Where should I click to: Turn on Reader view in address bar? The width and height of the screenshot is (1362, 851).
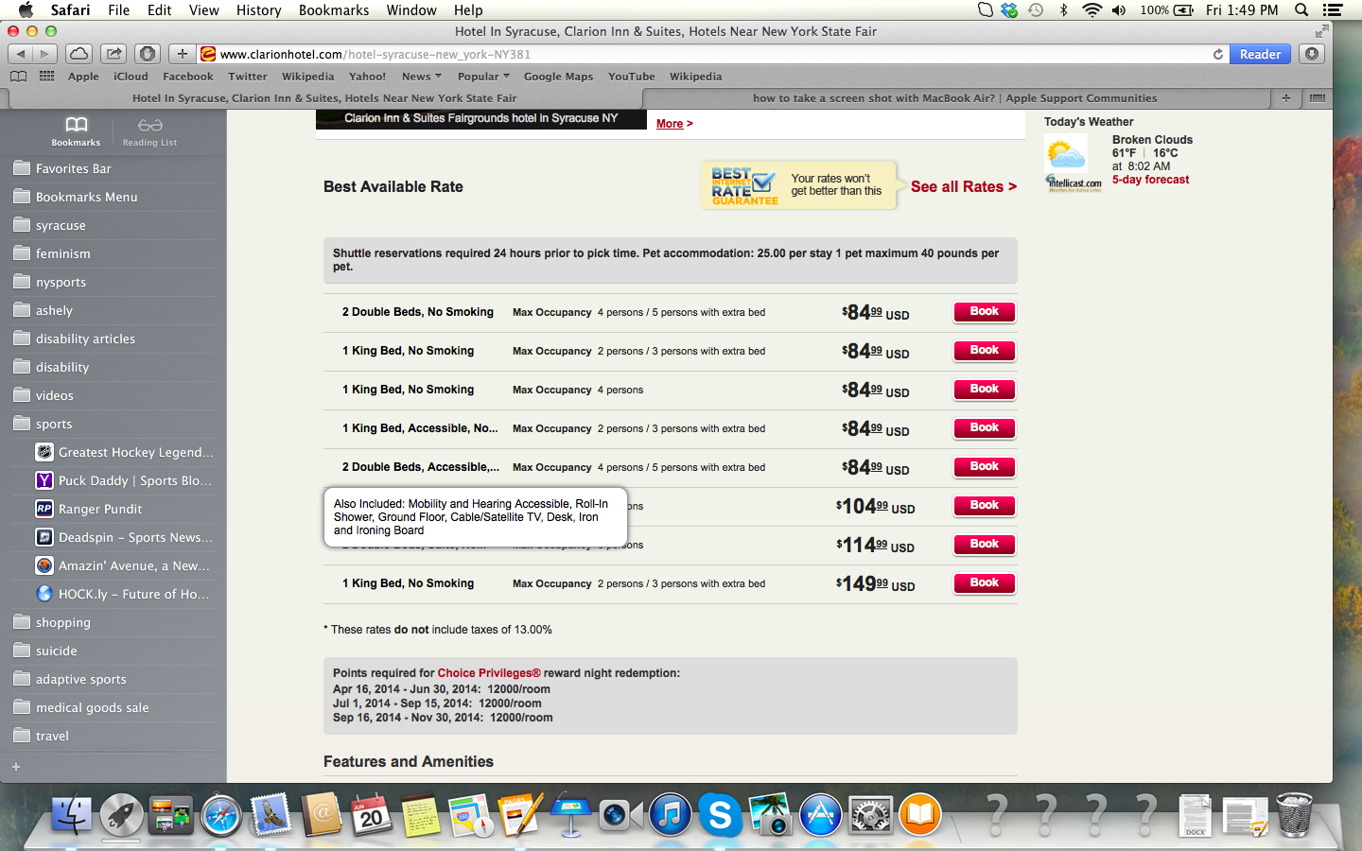[x=1260, y=54]
